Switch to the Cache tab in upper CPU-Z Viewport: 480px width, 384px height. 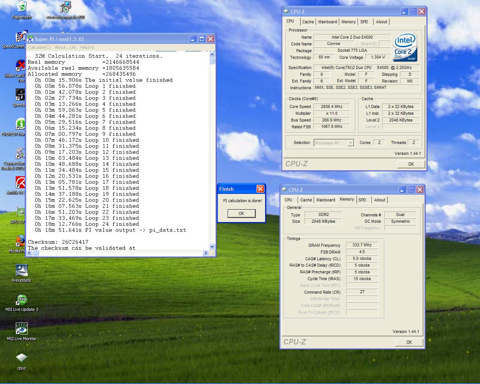308,22
